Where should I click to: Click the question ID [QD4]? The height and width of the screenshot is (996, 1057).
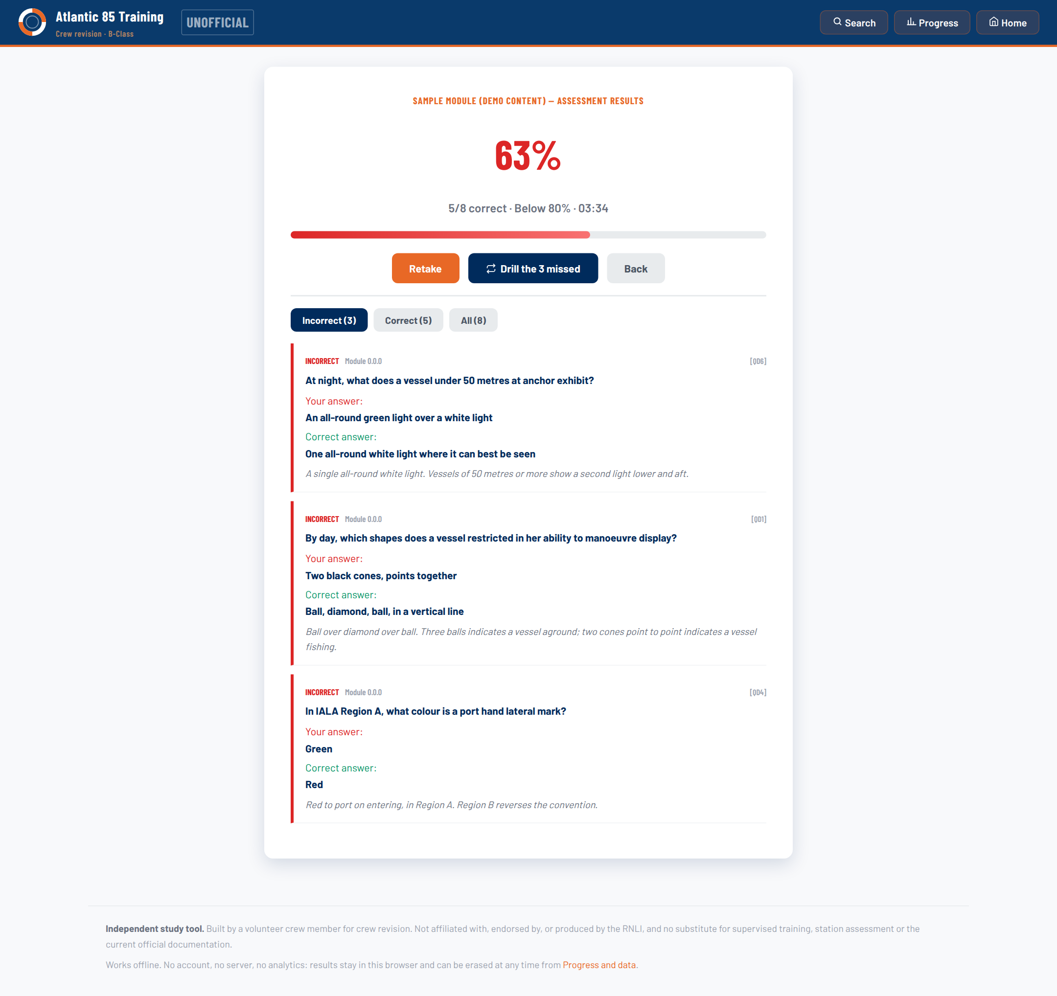click(758, 693)
